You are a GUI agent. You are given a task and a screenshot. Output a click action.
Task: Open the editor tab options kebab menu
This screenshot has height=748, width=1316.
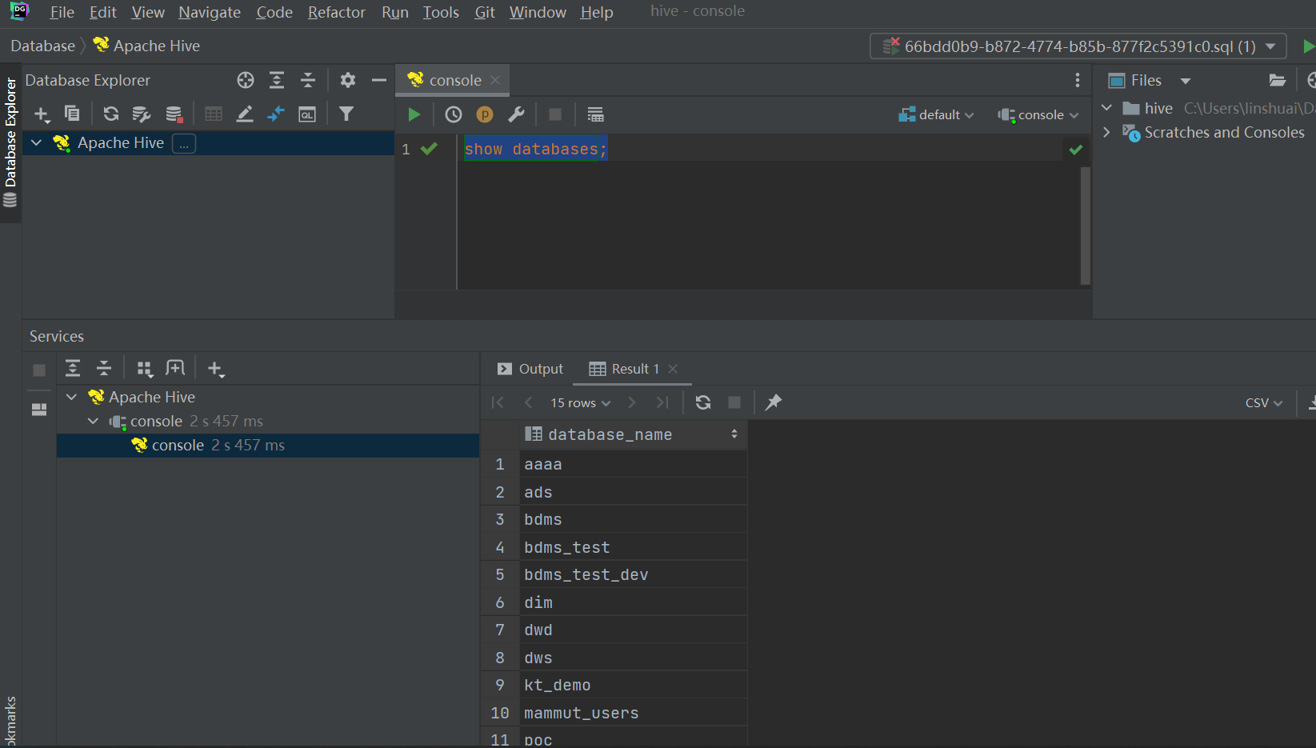click(1078, 80)
